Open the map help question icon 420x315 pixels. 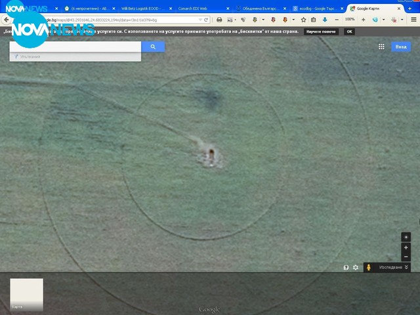pos(346,268)
